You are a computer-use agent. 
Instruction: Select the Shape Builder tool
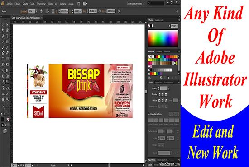click(x=3, y=70)
